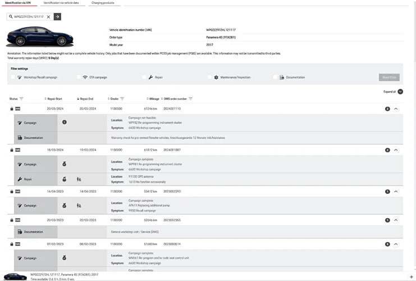Click DMS icon on 07/02/2023 order
416x281 pixels.
click(18, 244)
